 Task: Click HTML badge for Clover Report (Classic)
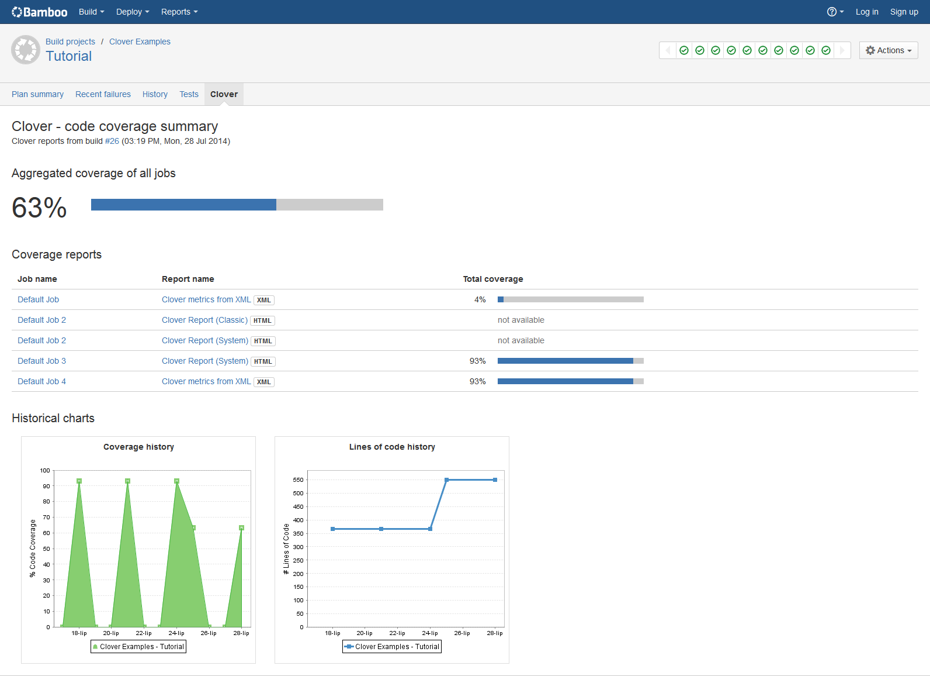coord(262,320)
